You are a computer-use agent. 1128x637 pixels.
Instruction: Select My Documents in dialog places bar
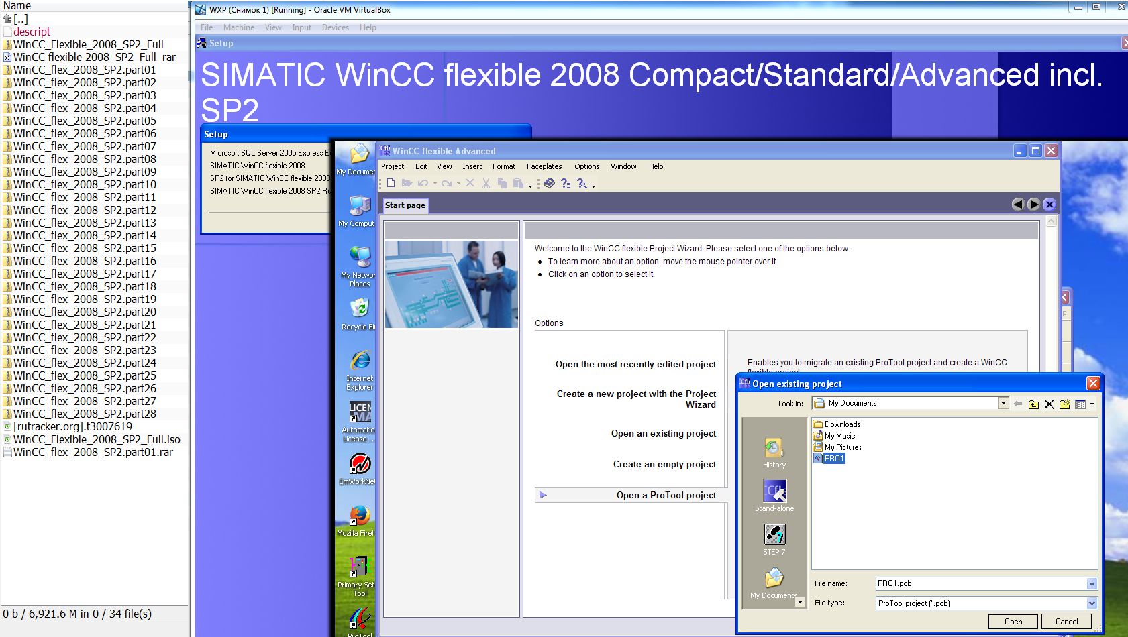[774, 583]
